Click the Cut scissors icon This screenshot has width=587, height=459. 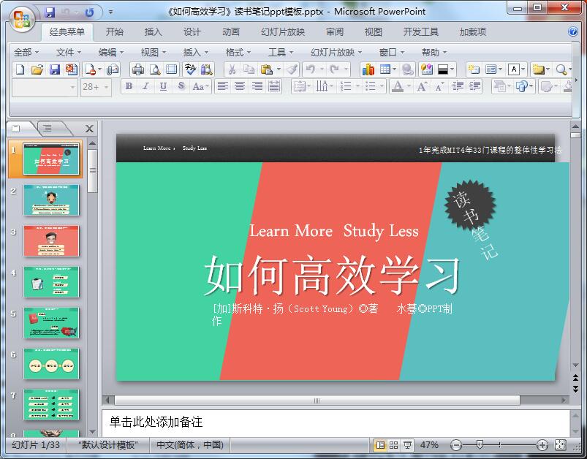pos(232,69)
